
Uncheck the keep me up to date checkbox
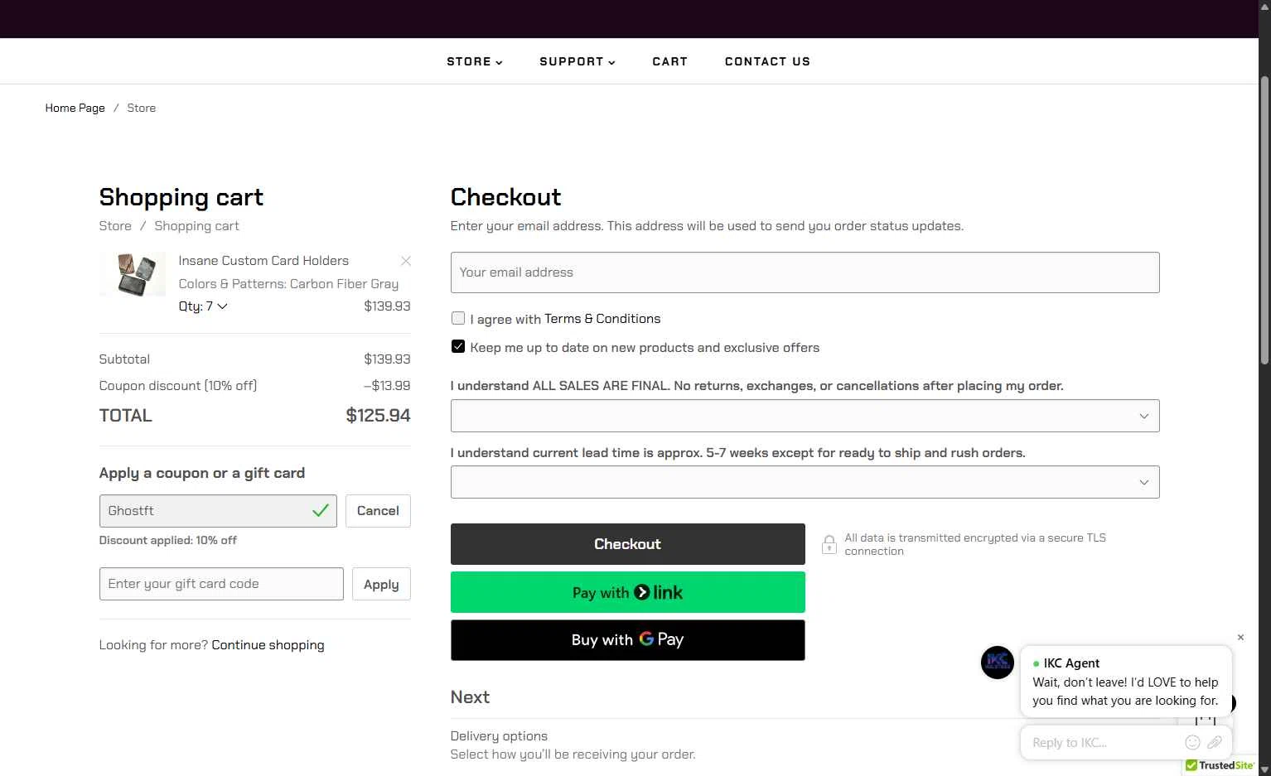click(458, 346)
